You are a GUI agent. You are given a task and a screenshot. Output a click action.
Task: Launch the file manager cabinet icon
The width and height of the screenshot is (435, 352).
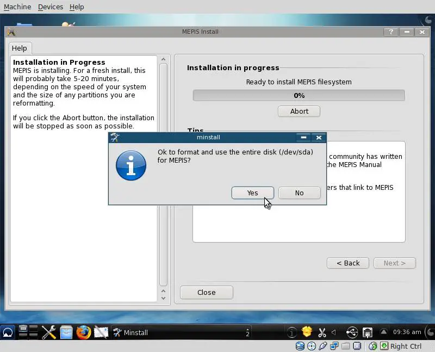[x=66, y=332]
